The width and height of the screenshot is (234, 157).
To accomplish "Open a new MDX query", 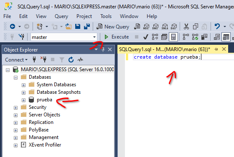I will pyautogui.click(x=146, y=26).
